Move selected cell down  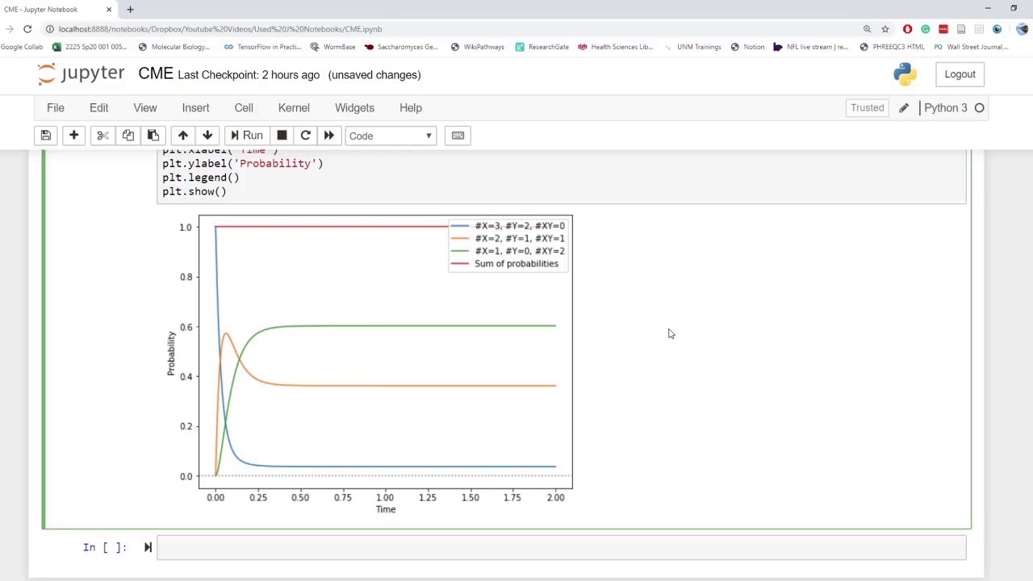tap(207, 136)
